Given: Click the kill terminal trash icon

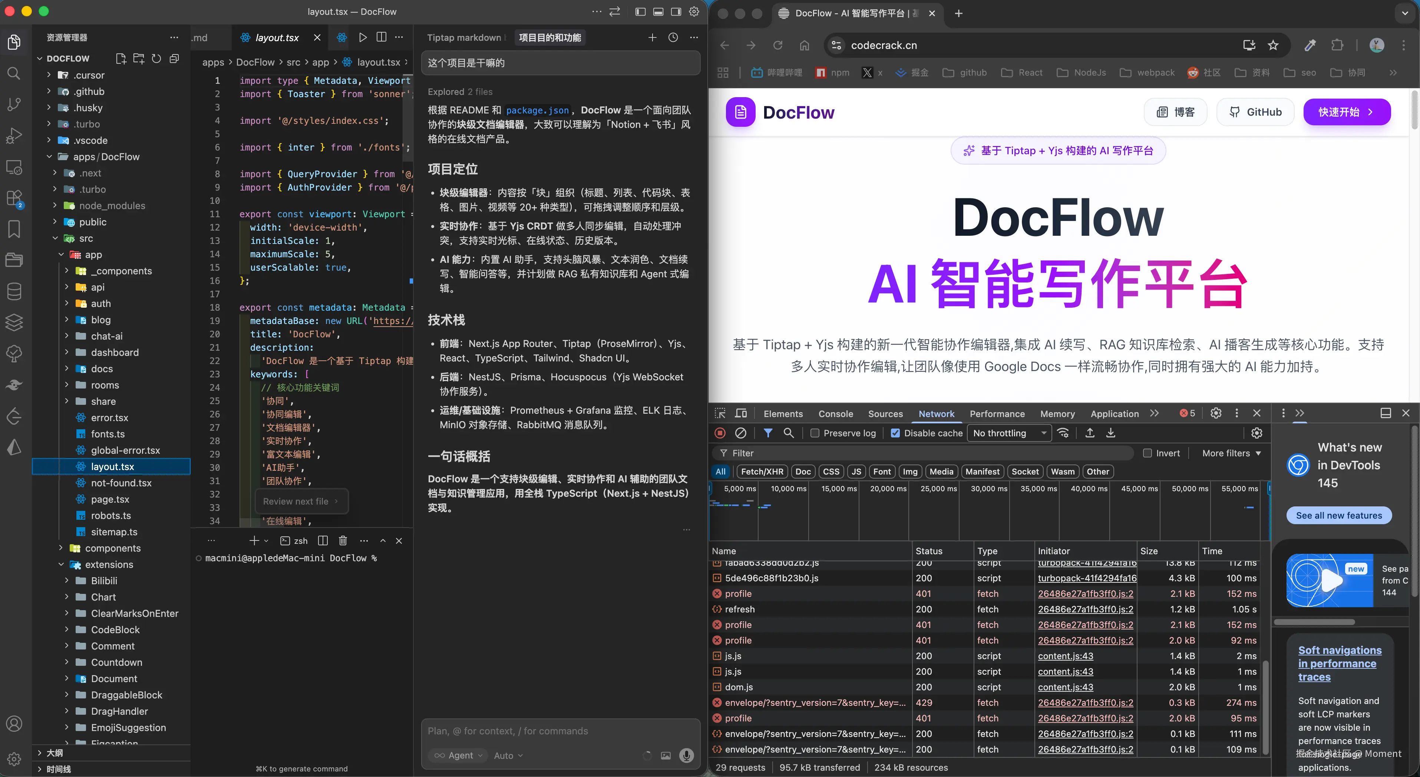Looking at the screenshot, I should pyautogui.click(x=343, y=540).
